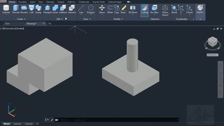Open the Unnamed UCS dropdown under ViewCube
The width and height of the screenshot is (224, 126).
coord(212,55)
